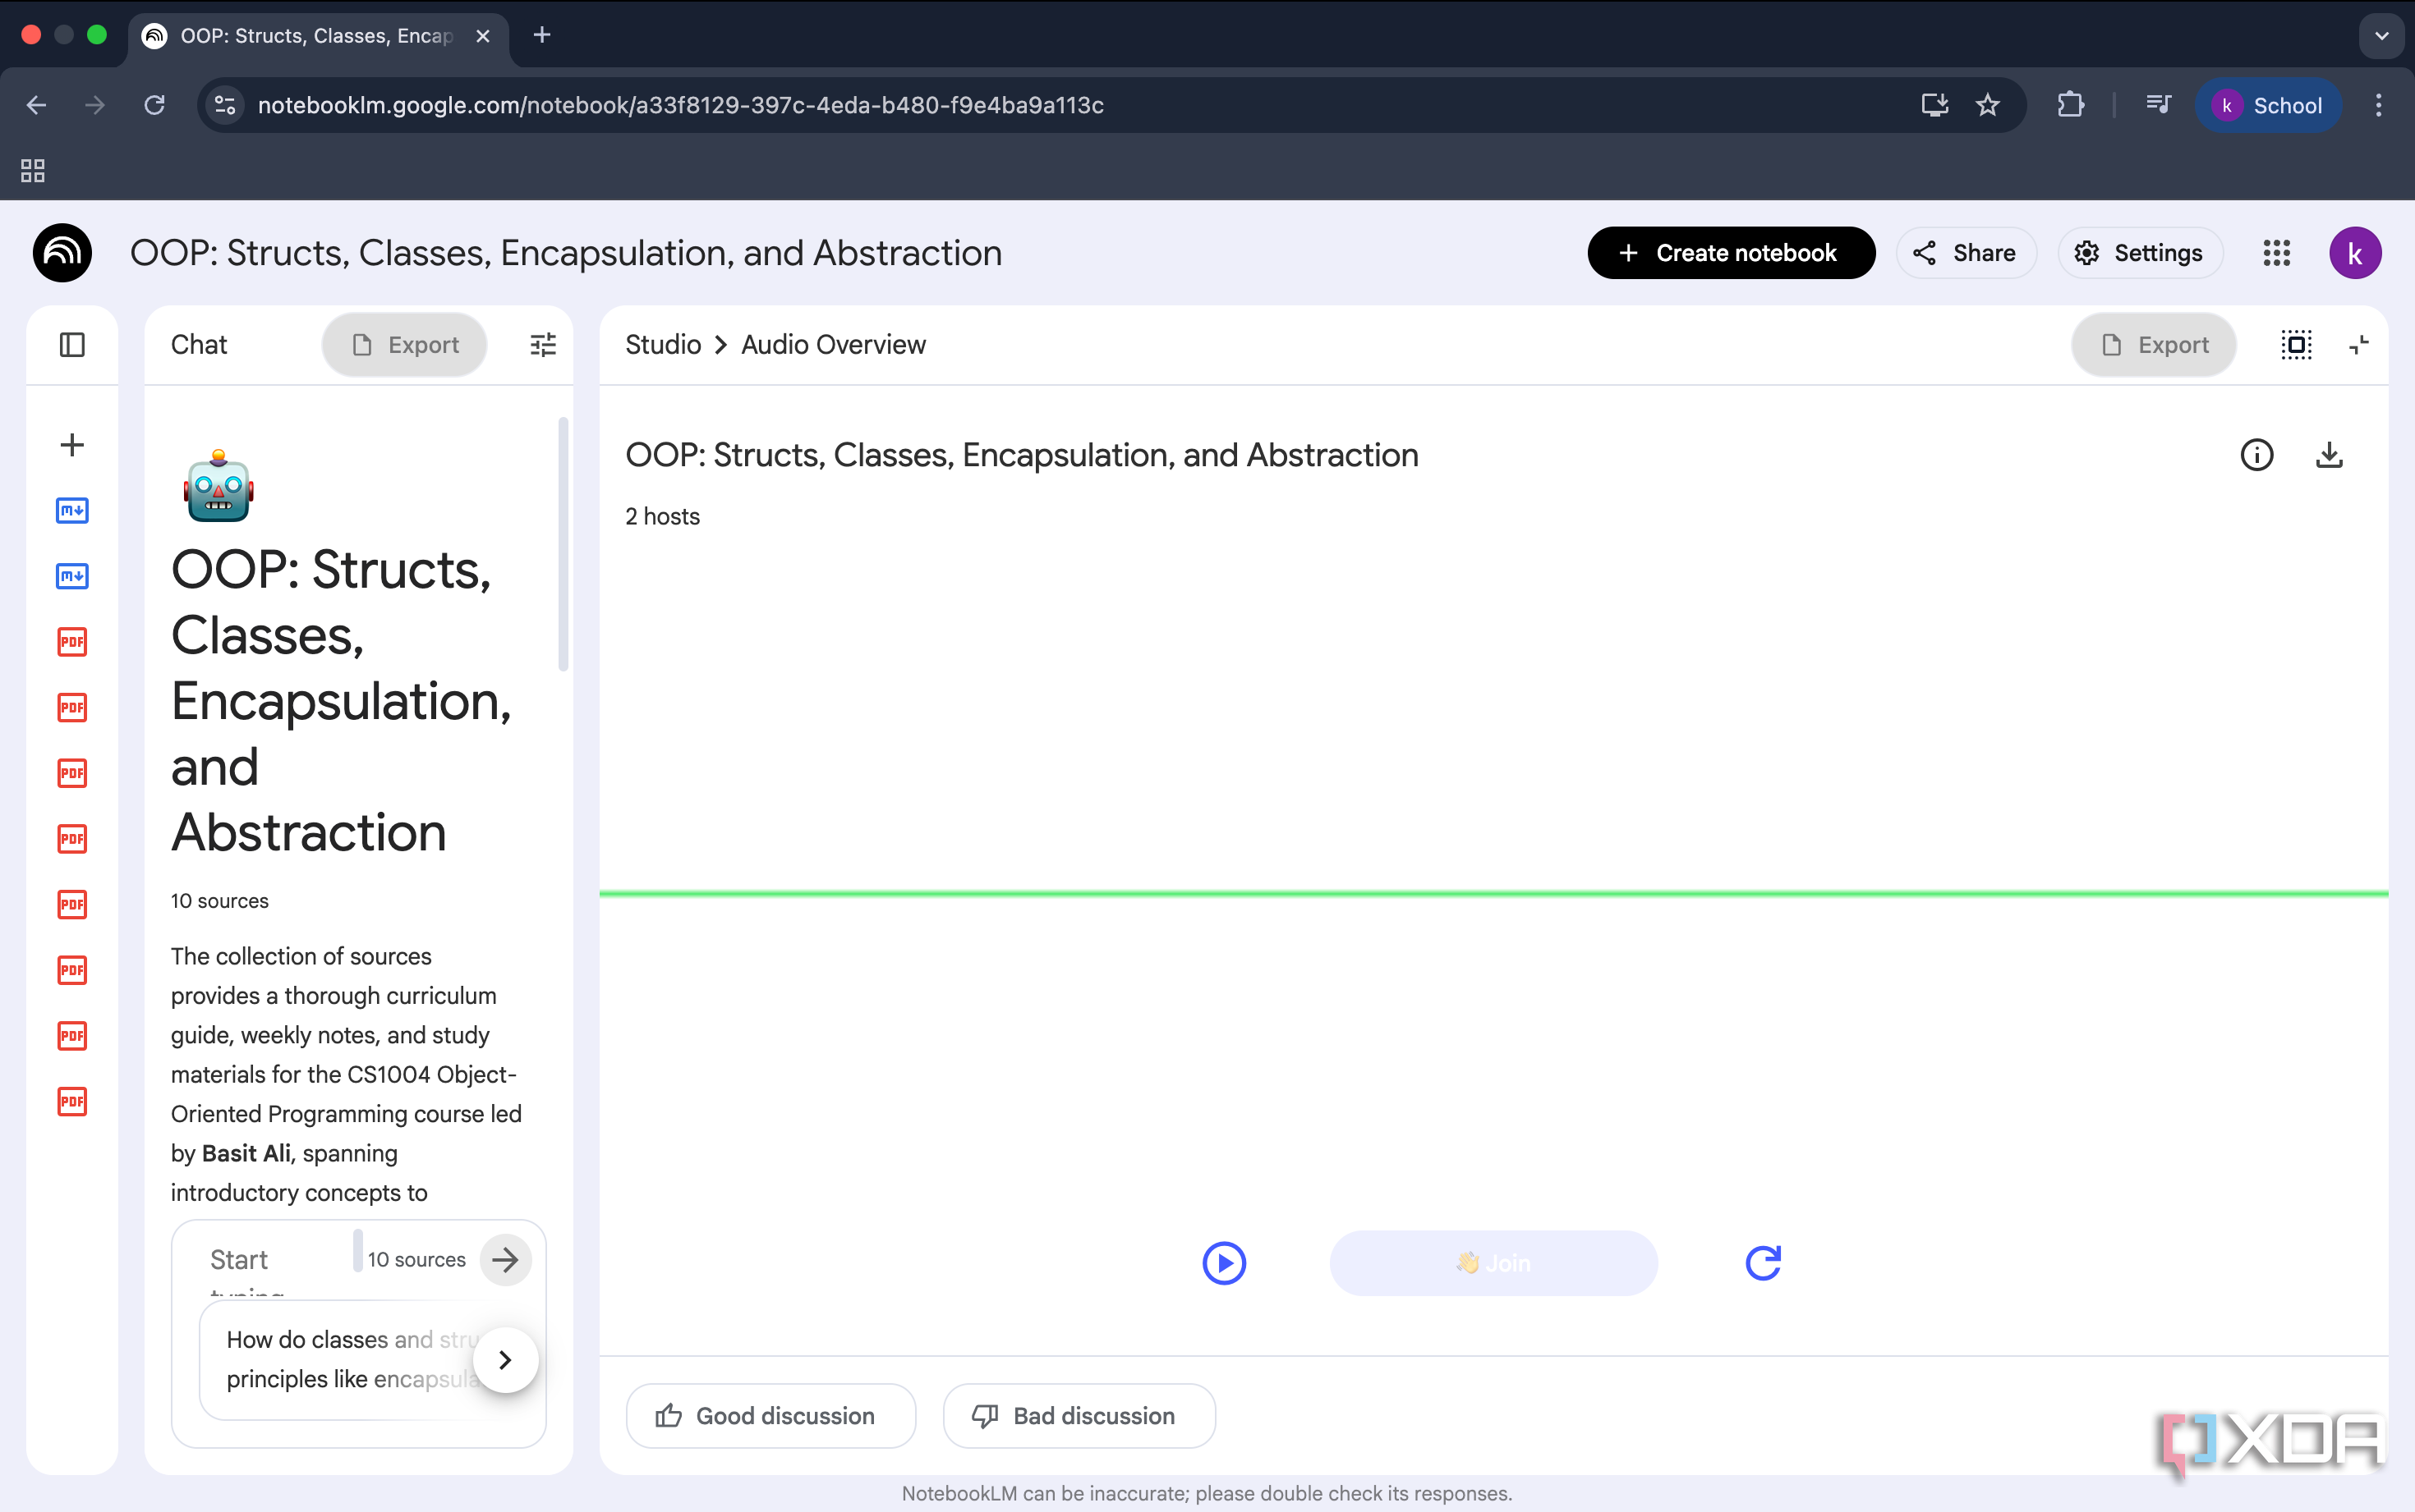Open the Share dialog
The image size is (2415, 1512).
tap(1965, 253)
